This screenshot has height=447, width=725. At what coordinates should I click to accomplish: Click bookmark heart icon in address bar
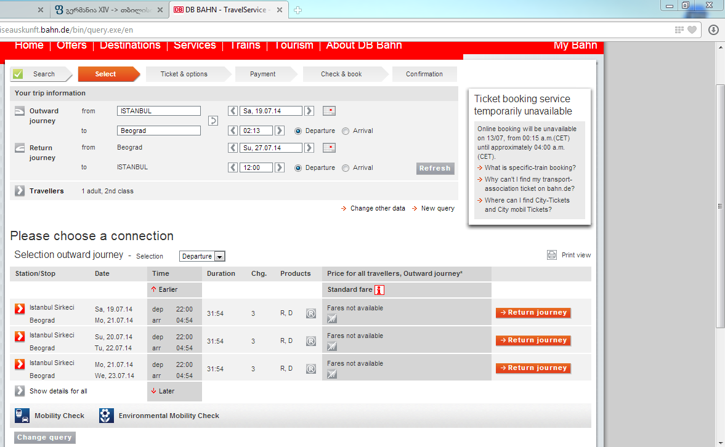point(692,30)
